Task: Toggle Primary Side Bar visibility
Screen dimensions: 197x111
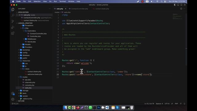Action: pos(175,5)
